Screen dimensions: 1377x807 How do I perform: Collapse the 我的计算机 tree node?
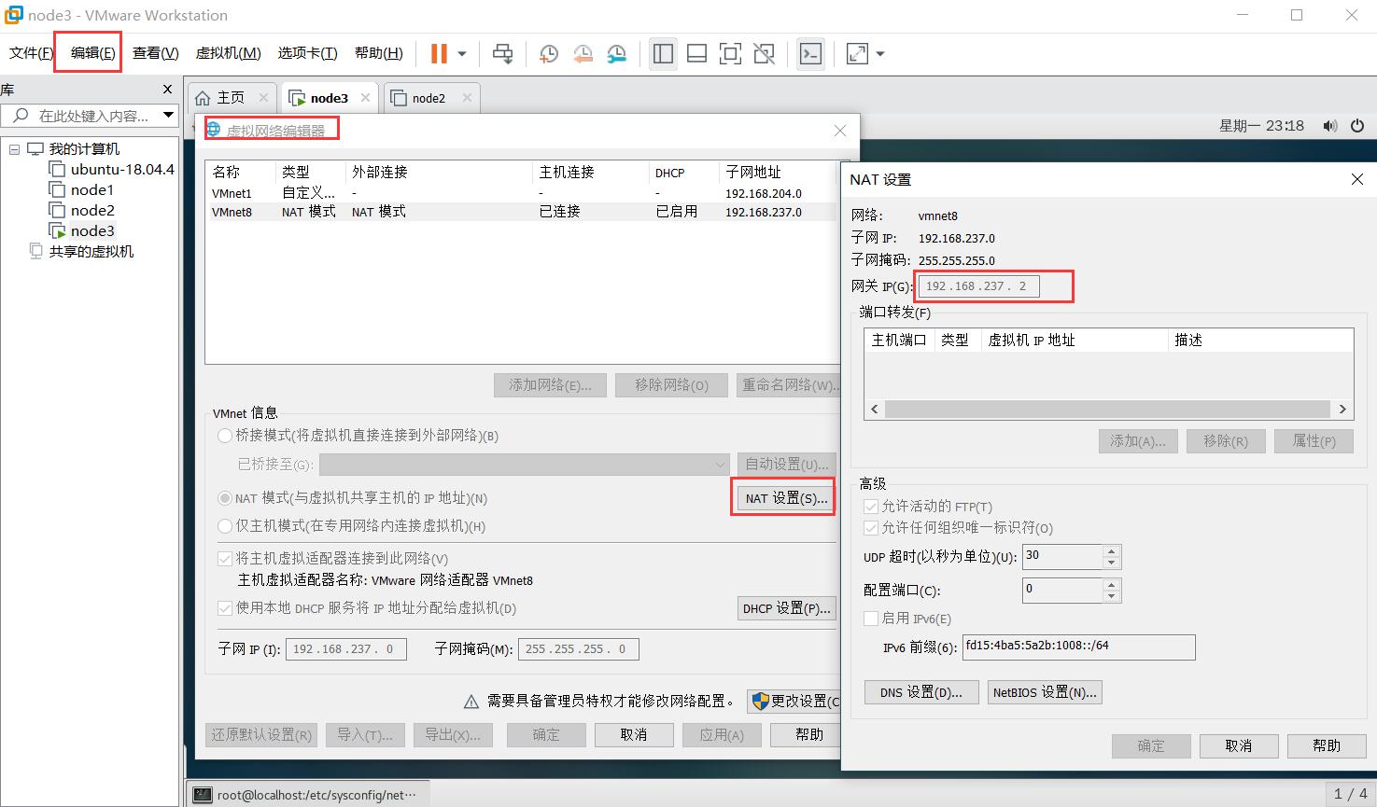click(14, 148)
